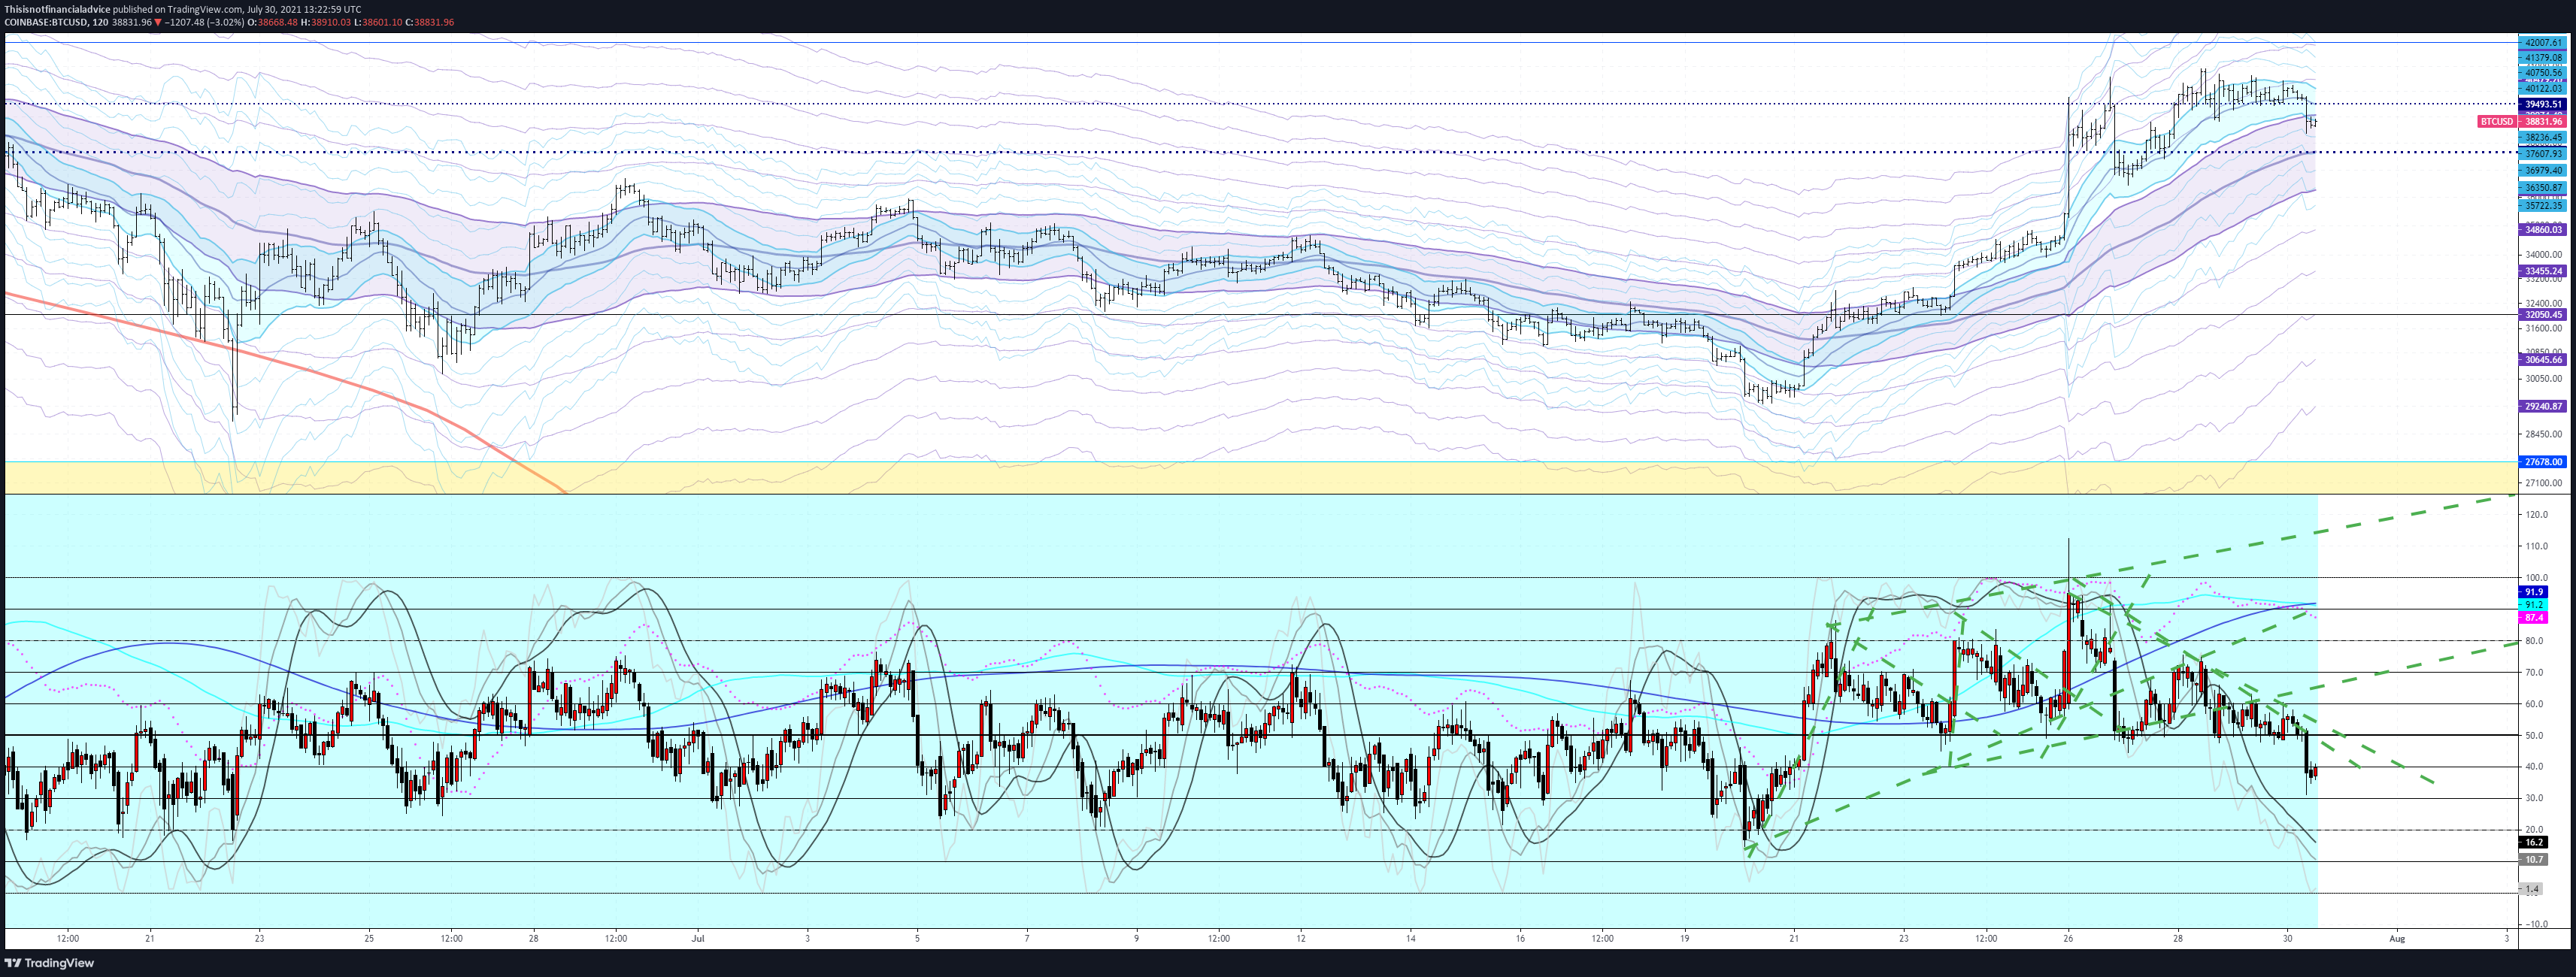2576x977 pixels.
Task: Click the low value 38601.10
Action: coord(384,22)
